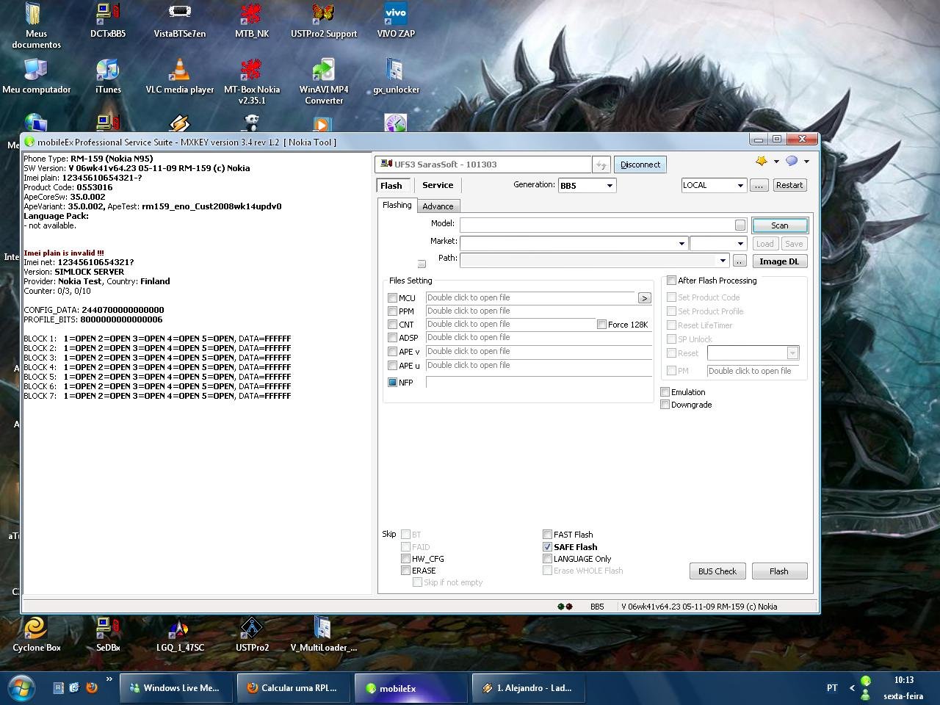940x705 pixels.
Task: Switch to the Service tab
Action: click(438, 186)
